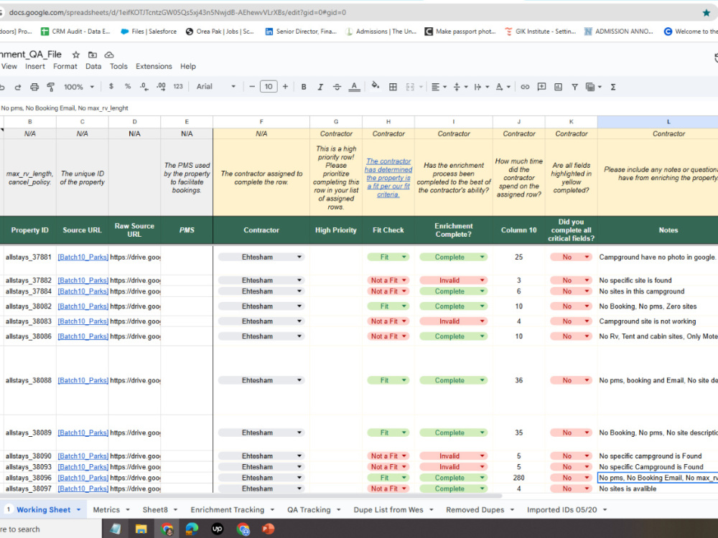Click the font size input field

click(269, 87)
